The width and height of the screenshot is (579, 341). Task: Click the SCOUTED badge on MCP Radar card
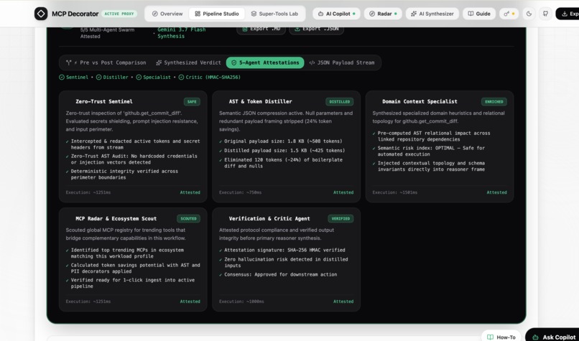(x=189, y=218)
